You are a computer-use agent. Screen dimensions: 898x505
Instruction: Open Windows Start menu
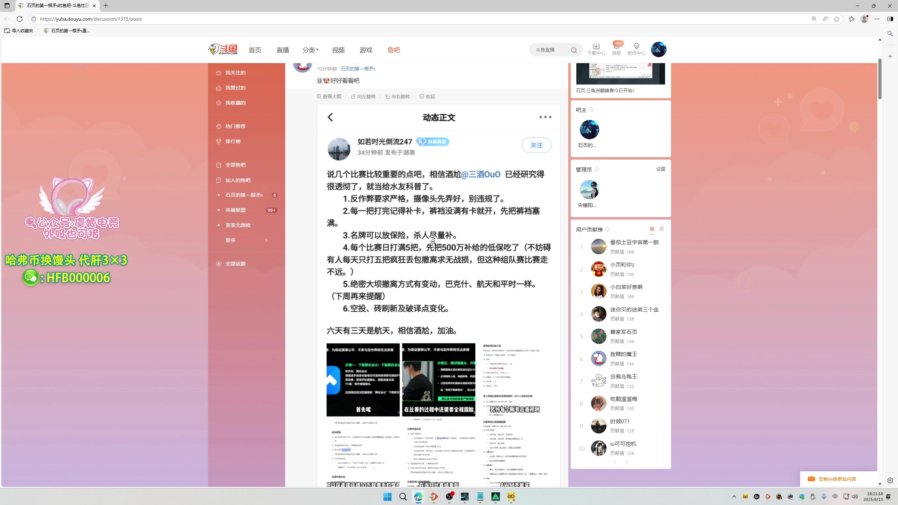click(x=387, y=497)
